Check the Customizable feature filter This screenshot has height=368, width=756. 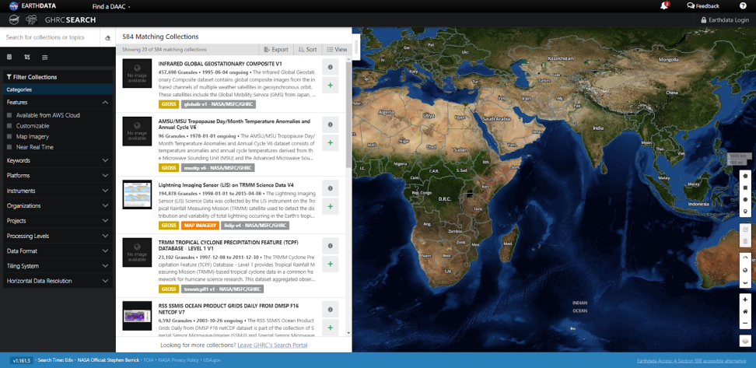(9, 126)
